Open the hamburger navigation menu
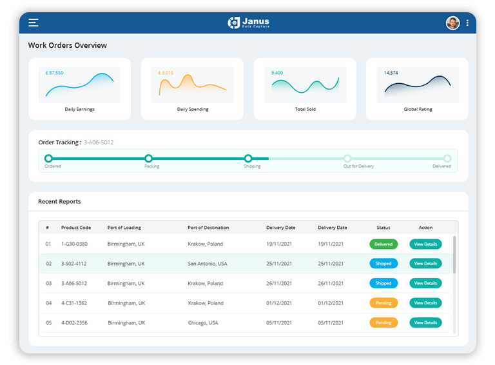Image resolution: width=495 pixels, height=365 pixels. click(34, 23)
